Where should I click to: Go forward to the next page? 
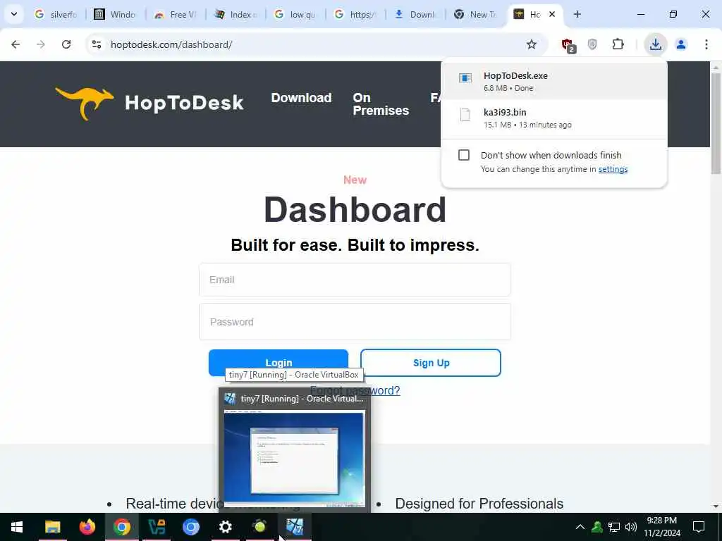click(x=41, y=44)
